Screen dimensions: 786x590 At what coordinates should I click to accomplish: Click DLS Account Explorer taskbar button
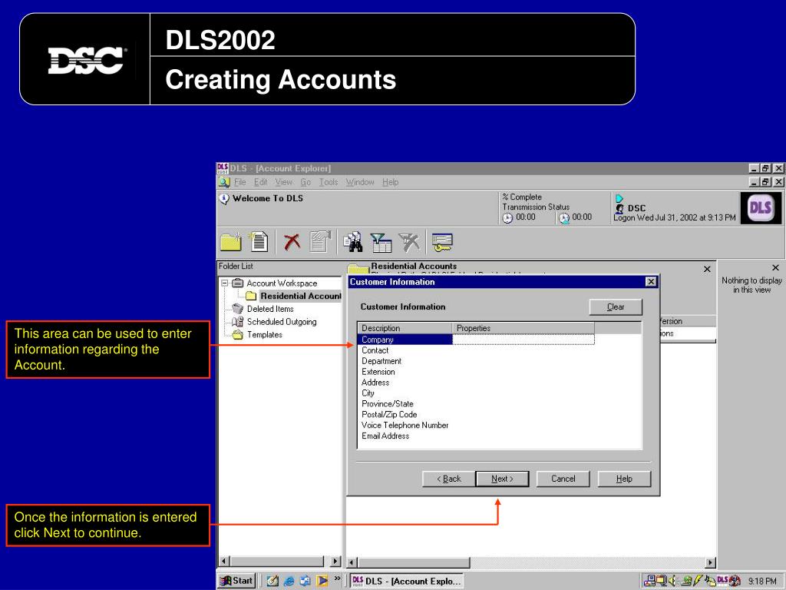click(406, 581)
